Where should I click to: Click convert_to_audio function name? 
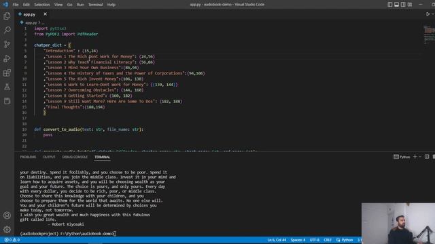(x=62, y=129)
